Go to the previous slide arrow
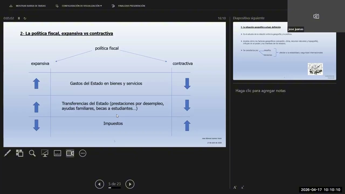 (99, 184)
